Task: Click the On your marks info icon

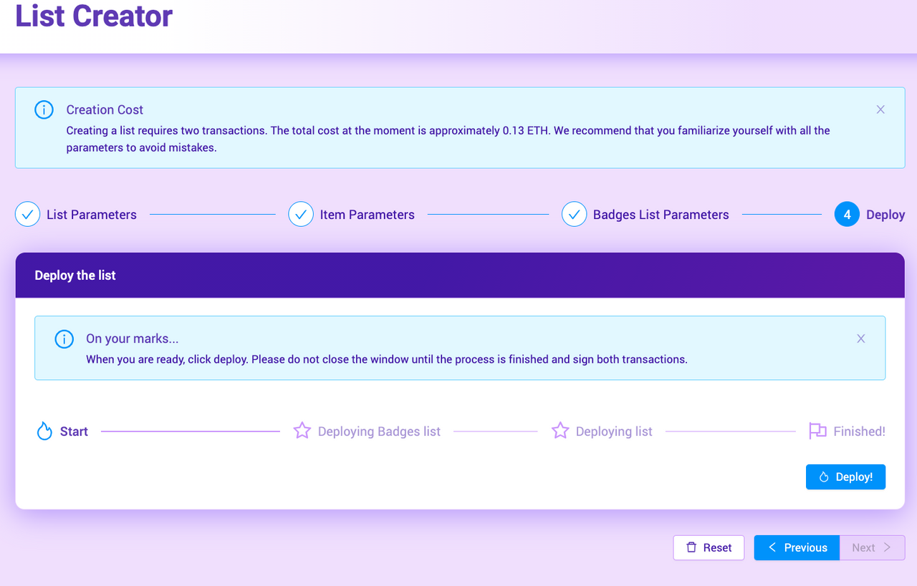Action: pos(64,338)
